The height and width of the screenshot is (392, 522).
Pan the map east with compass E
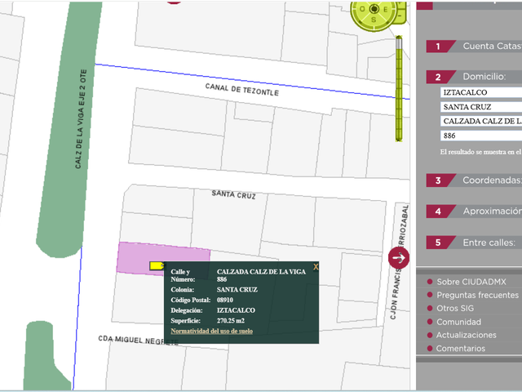pyautogui.click(x=386, y=9)
